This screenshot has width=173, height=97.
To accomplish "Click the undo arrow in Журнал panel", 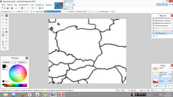I will (x=154, y=36).
